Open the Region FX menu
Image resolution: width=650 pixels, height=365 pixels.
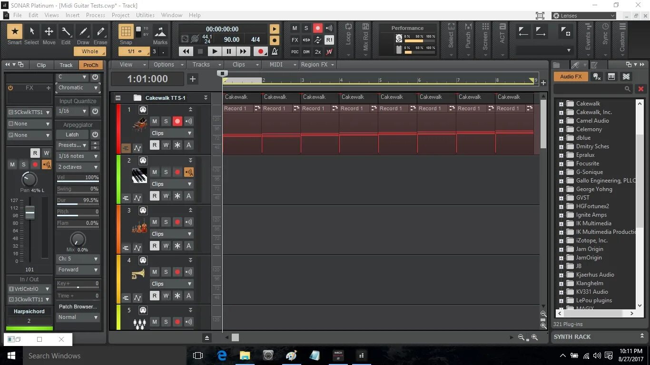click(x=317, y=65)
